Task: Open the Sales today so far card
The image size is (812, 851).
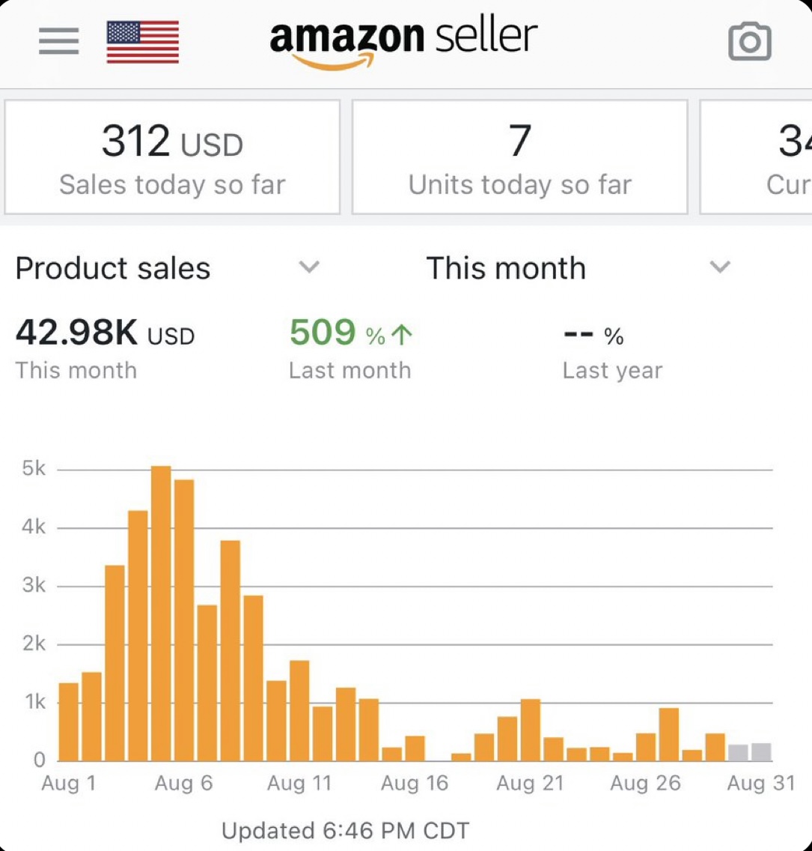Action: 172,157
